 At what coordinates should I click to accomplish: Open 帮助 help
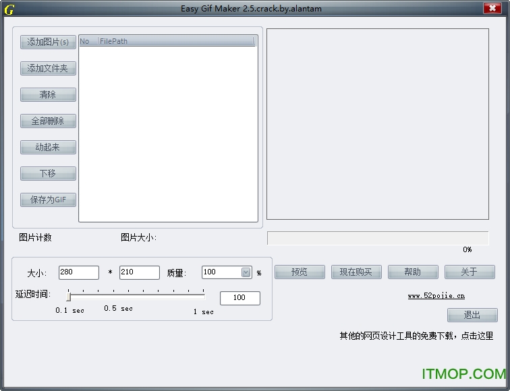pyautogui.click(x=413, y=272)
